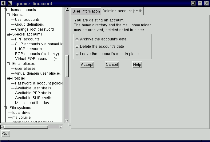Open Message of the day entry

tap(32, 103)
